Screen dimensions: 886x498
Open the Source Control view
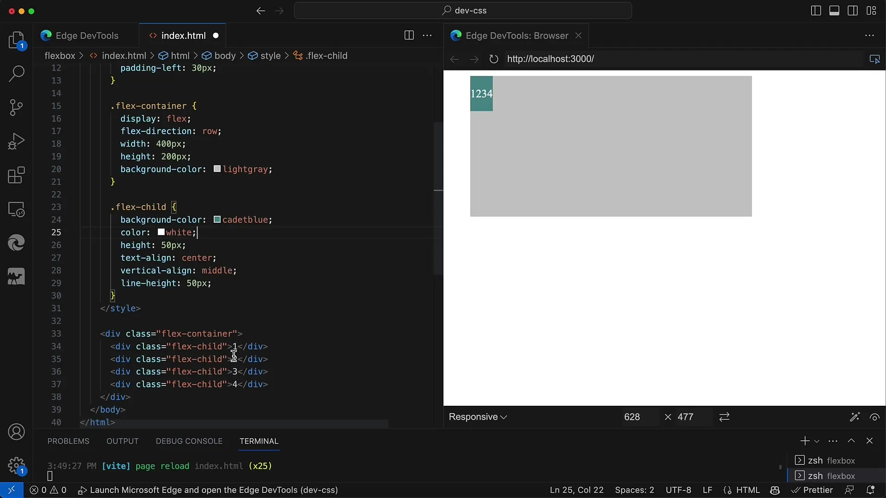pos(17,107)
